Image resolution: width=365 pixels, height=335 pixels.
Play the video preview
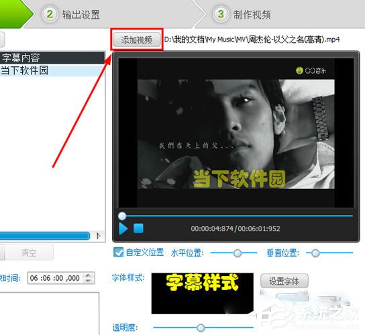[123, 228]
